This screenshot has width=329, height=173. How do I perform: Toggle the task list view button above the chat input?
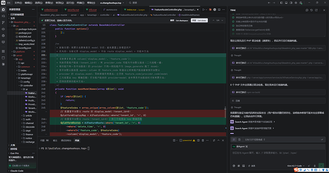click(234, 140)
